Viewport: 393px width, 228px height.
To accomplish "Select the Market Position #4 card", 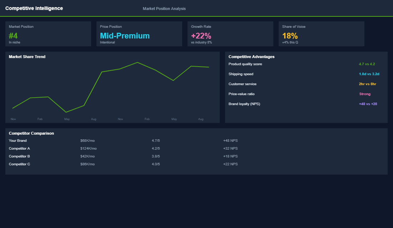I will (x=48, y=34).
